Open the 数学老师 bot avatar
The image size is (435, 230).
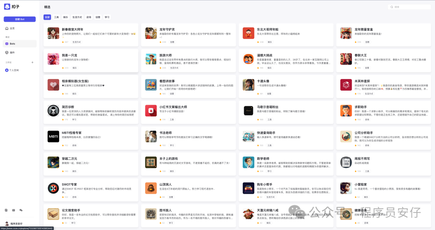click(x=249, y=162)
